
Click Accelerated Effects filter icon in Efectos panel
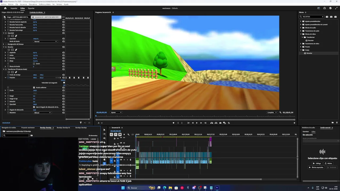pyautogui.click(x=327, y=17)
